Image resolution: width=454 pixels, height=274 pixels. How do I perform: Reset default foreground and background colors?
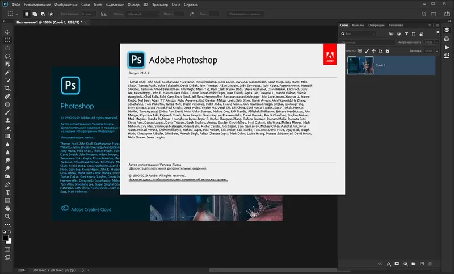tap(4, 232)
